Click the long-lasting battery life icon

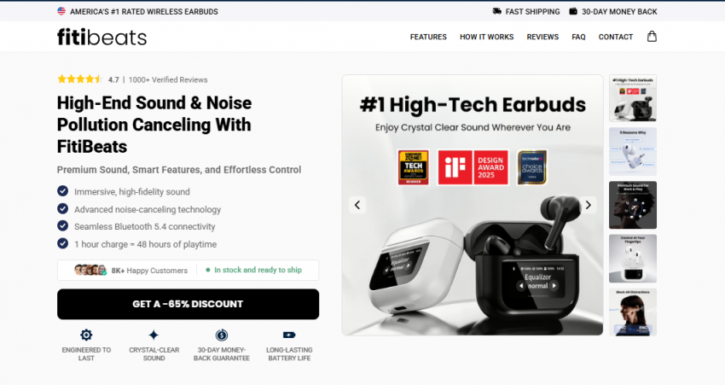point(289,335)
